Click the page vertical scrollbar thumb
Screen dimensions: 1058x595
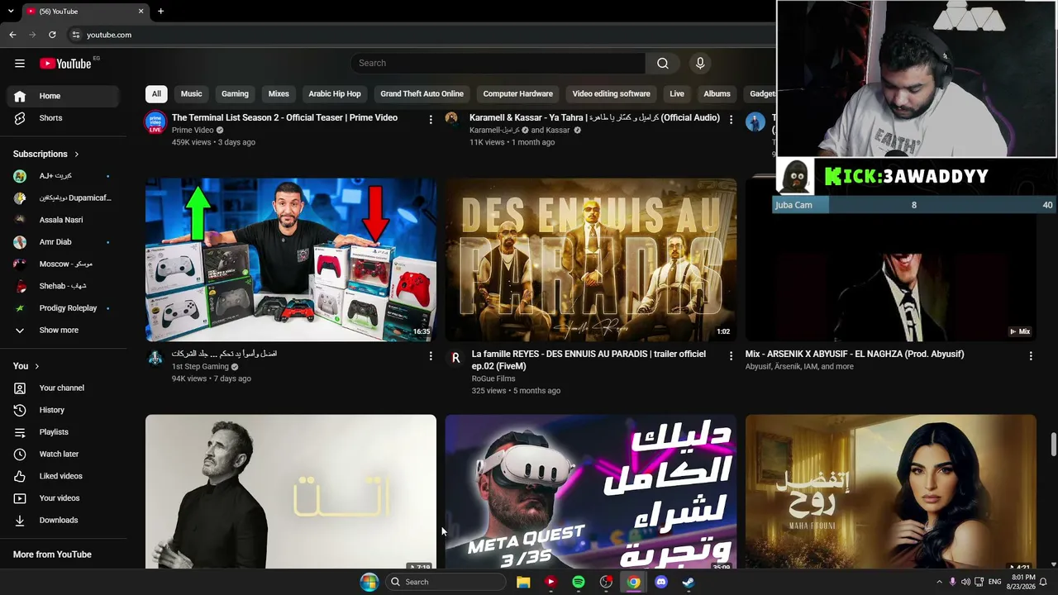click(1054, 444)
